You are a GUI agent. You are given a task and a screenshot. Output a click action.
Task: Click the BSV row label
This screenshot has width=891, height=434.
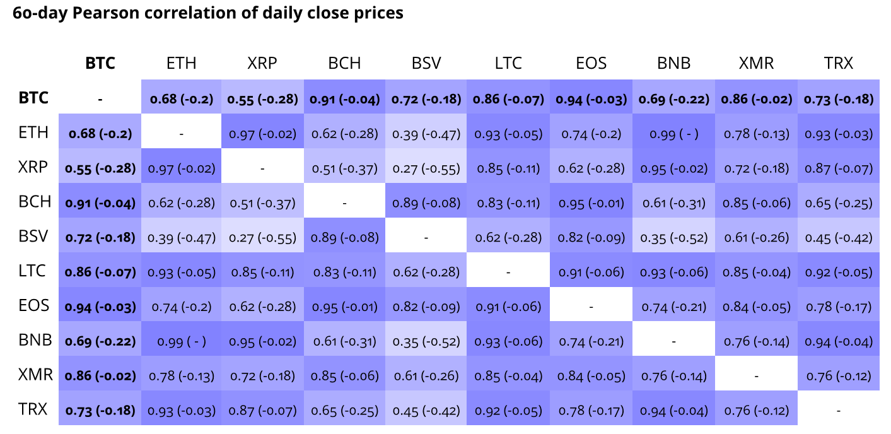(x=33, y=237)
